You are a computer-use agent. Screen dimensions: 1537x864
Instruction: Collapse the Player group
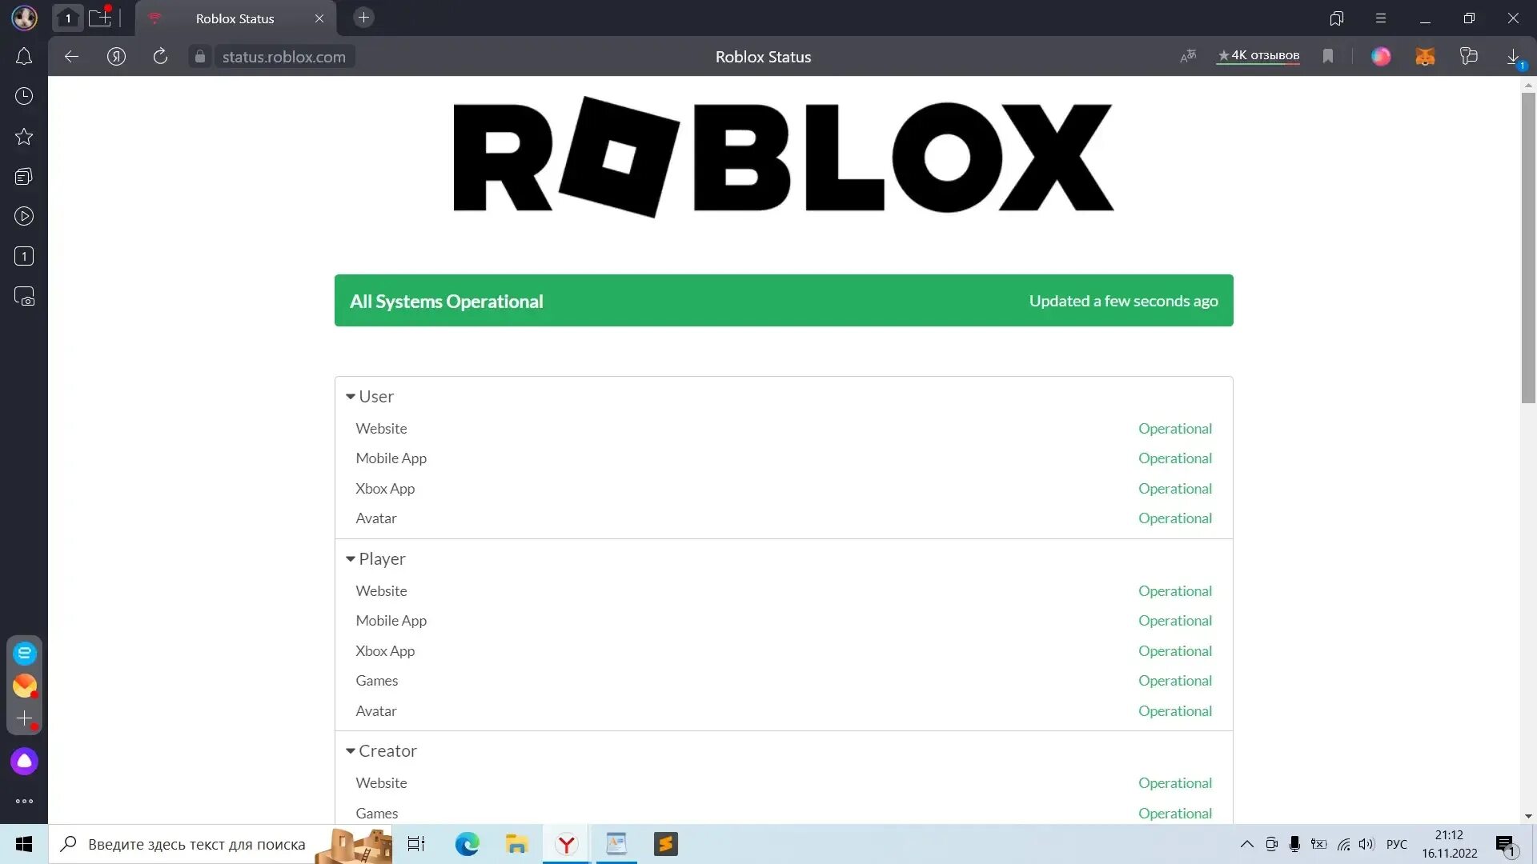(x=351, y=559)
